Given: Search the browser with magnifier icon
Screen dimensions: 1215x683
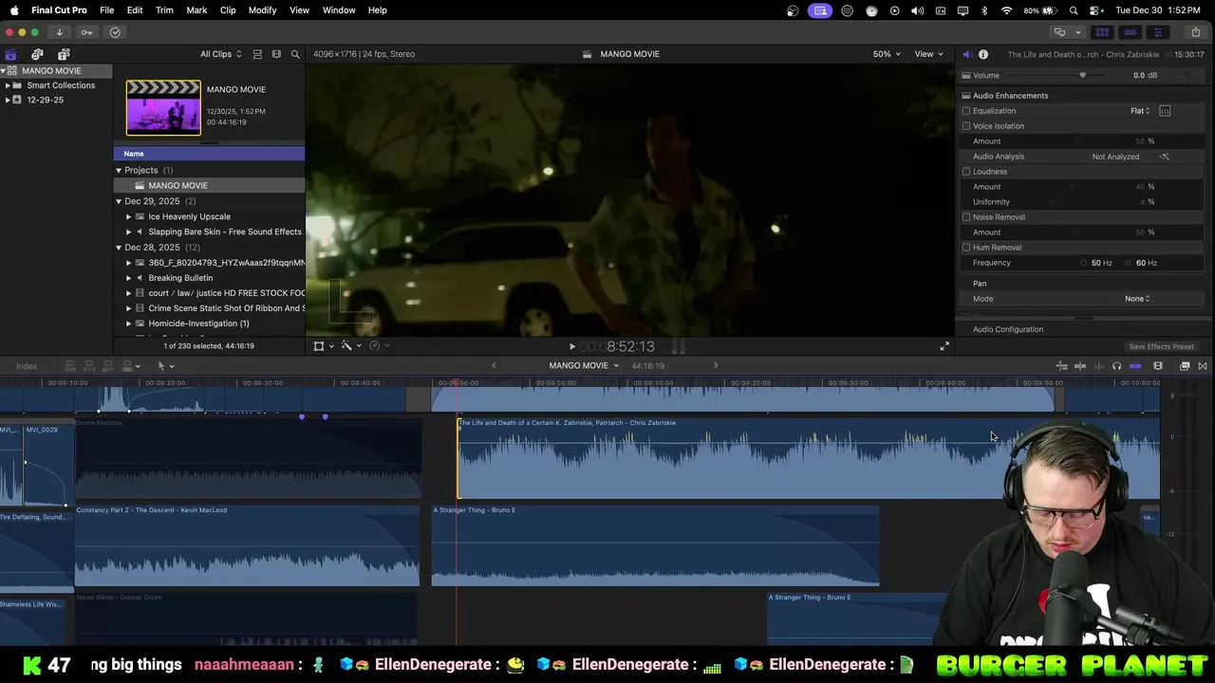Looking at the screenshot, I should 295,54.
